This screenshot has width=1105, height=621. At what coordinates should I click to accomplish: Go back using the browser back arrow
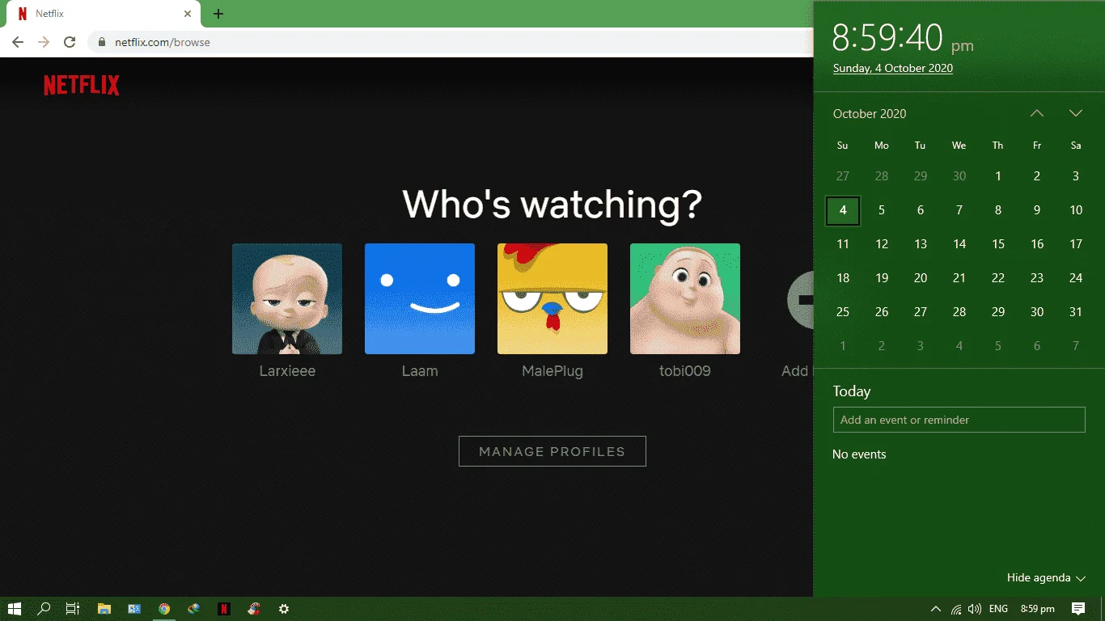pos(18,42)
